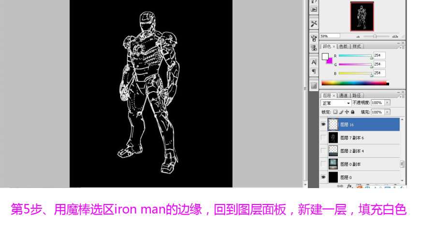Select thumbnail of layer 图层 7 副本 6
435x244 pixels.
tap(333, 137)
